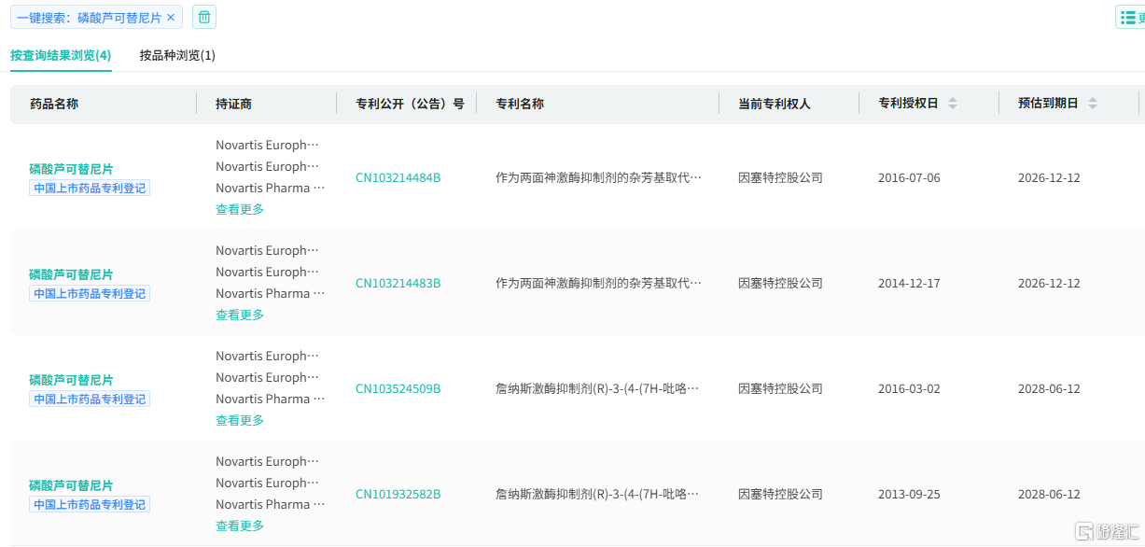Screen dimensions: 1145x547
Task: Open 磷酸芦可替尼片 drug name in CN103524509B row
Action: pos(71,380)
